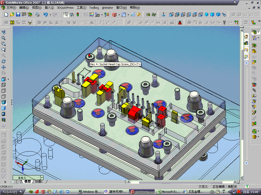Open the Animator menu
This screenshot has width=261, height=195.
coord(107,7)
